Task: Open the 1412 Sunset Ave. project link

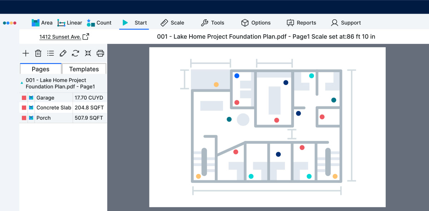Action: (64, 37)
